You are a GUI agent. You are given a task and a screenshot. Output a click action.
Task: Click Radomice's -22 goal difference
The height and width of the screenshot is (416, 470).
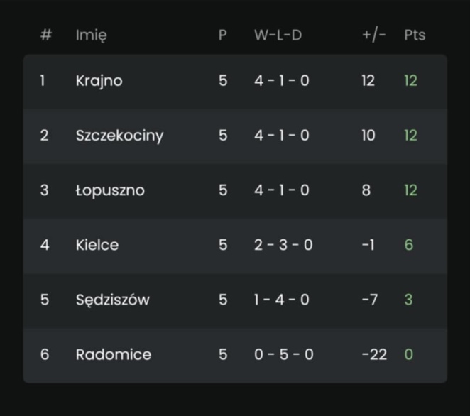pos(374,354)
